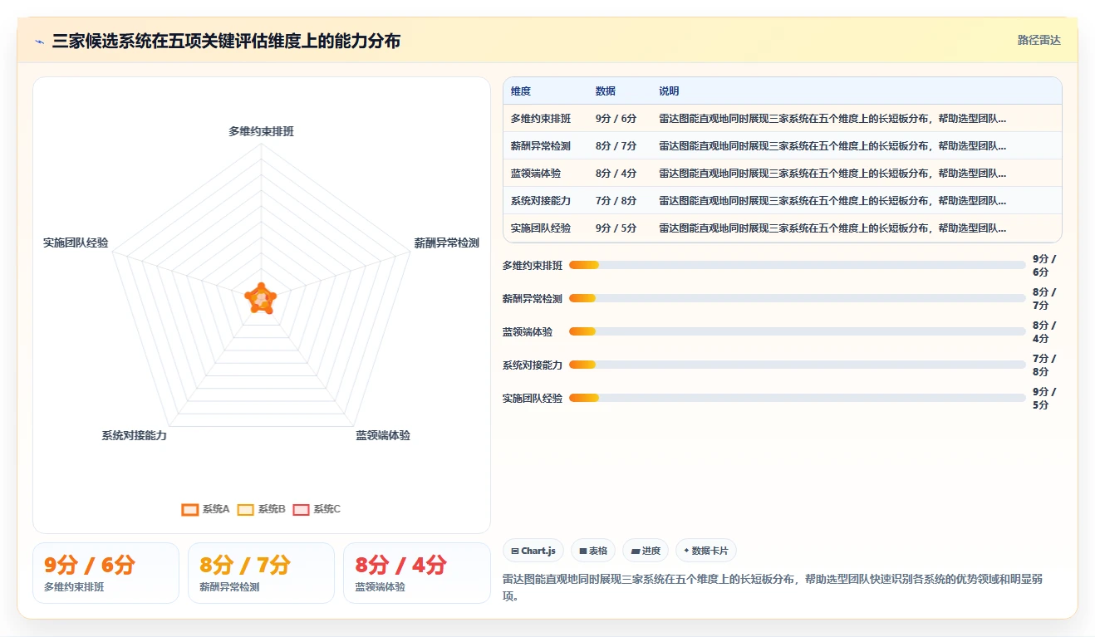Click the 说明 column header
This screenshot has height=637, width=1095.
tap(670, 91)
